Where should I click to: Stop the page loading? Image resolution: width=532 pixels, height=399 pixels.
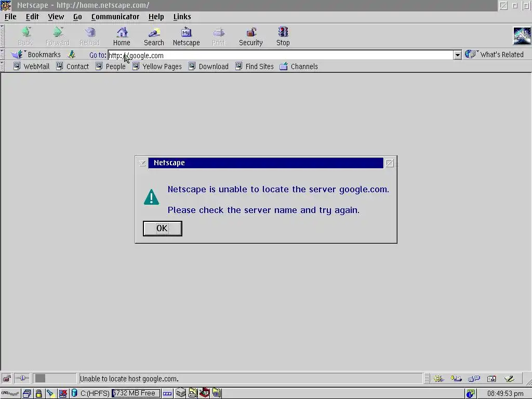[x=283, y=36]
